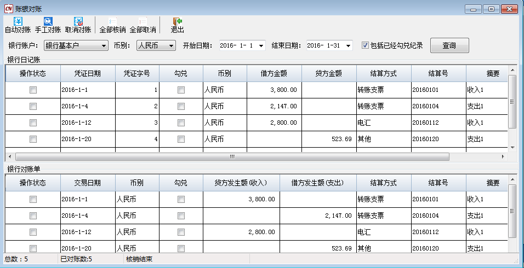Click the 借方金额 column header in journal
Viewport: 524px width, 268px height.
274,73
